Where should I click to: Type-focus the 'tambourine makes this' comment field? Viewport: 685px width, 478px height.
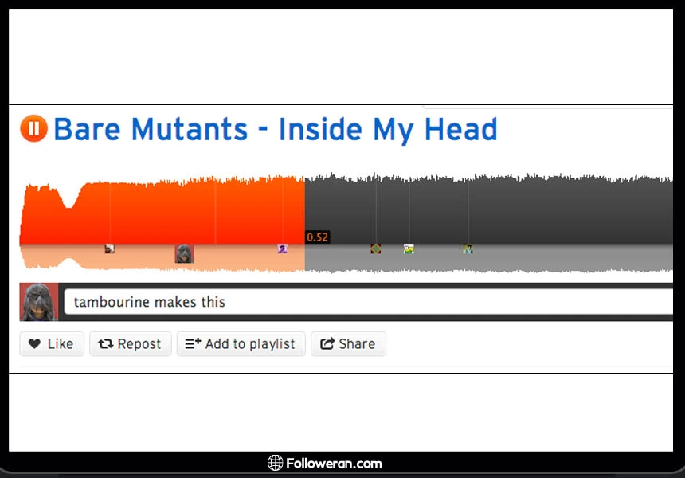click(x=366, y=302)
